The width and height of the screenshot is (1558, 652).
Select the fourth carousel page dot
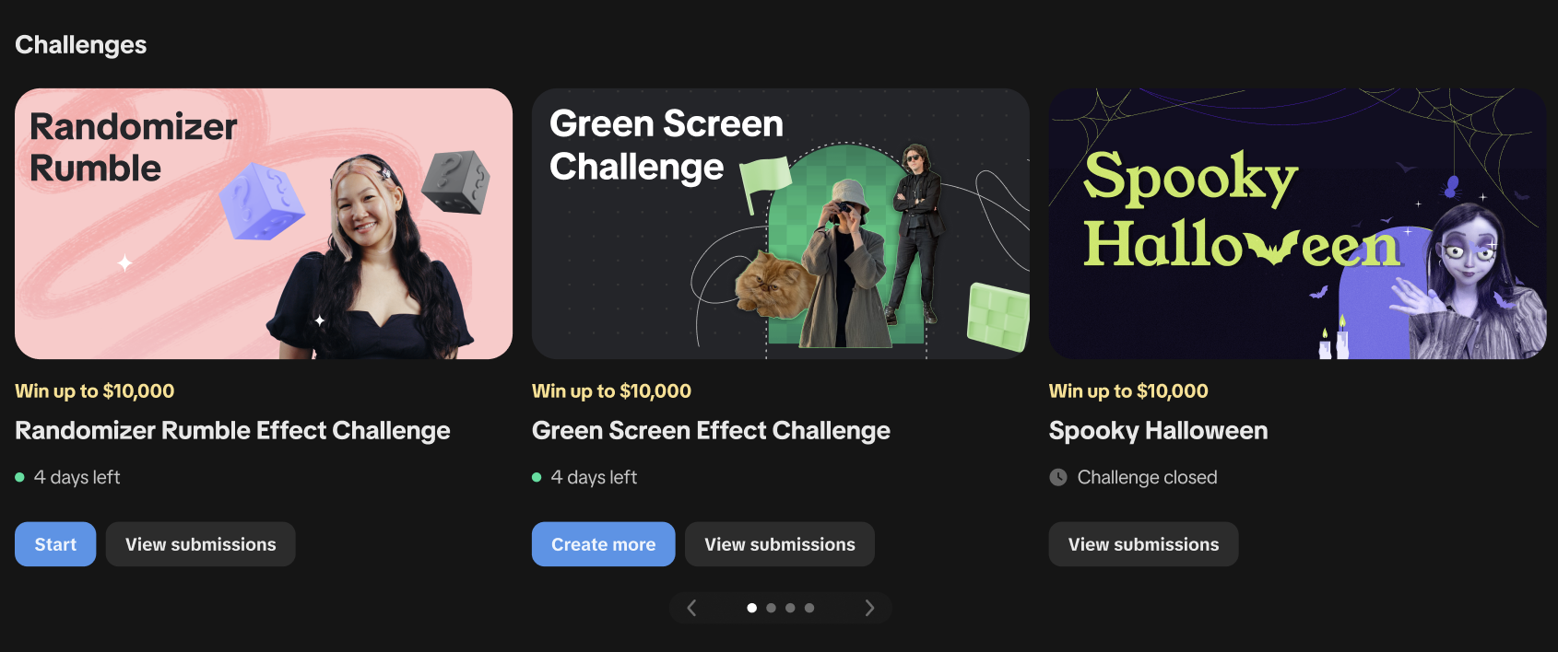[x=809, y=608]
